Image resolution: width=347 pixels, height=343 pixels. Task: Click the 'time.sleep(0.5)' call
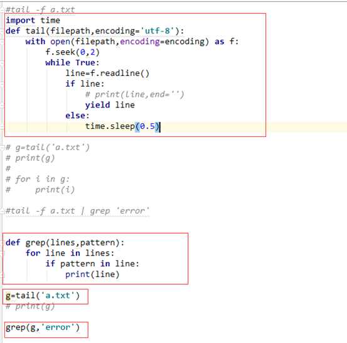(122, 126)
